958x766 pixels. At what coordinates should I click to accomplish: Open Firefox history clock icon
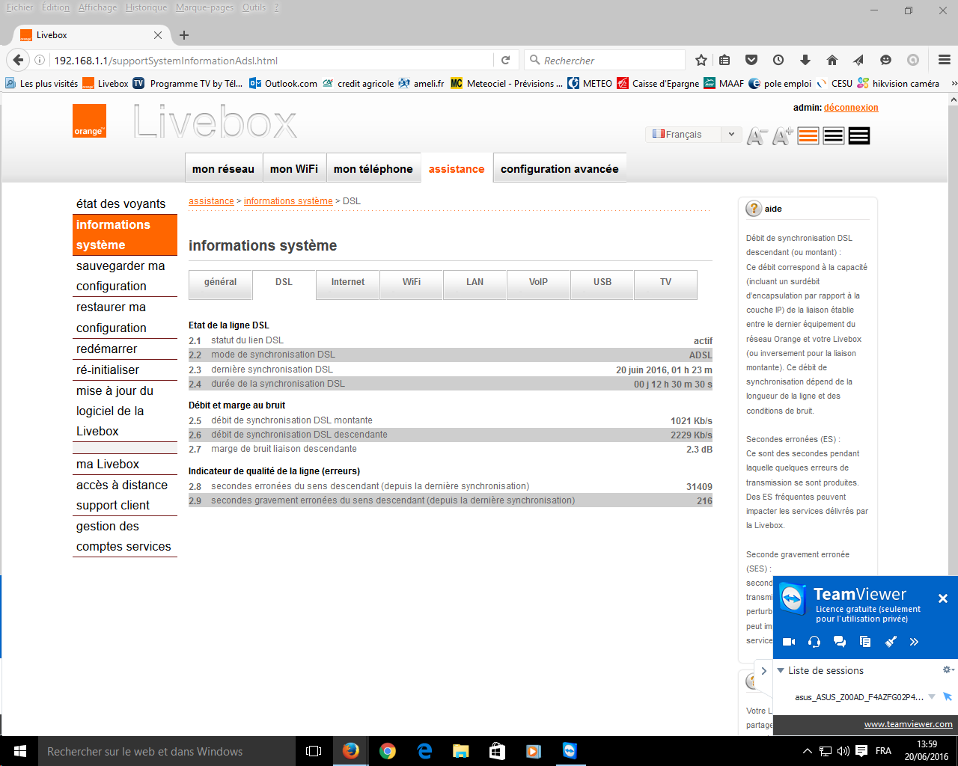[778, 60]
